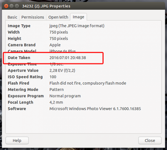Click the Date Taken label
Viewport: 167px width, 150px height.
19,58
